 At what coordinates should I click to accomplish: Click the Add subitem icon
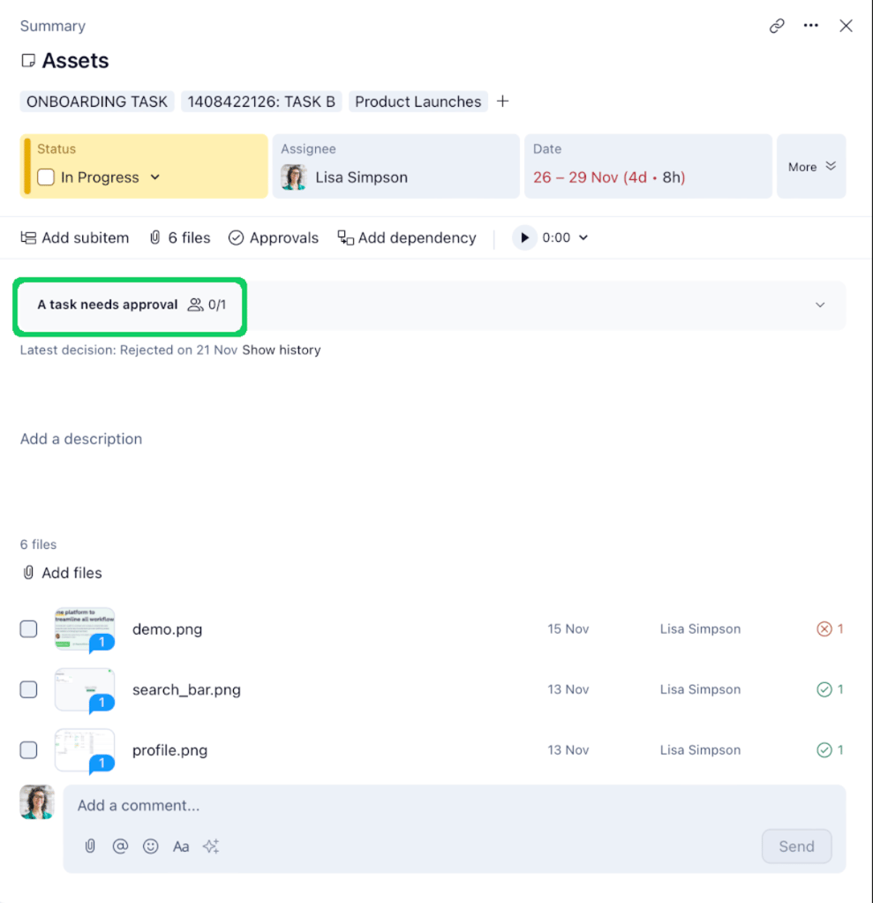pos(29,237)
